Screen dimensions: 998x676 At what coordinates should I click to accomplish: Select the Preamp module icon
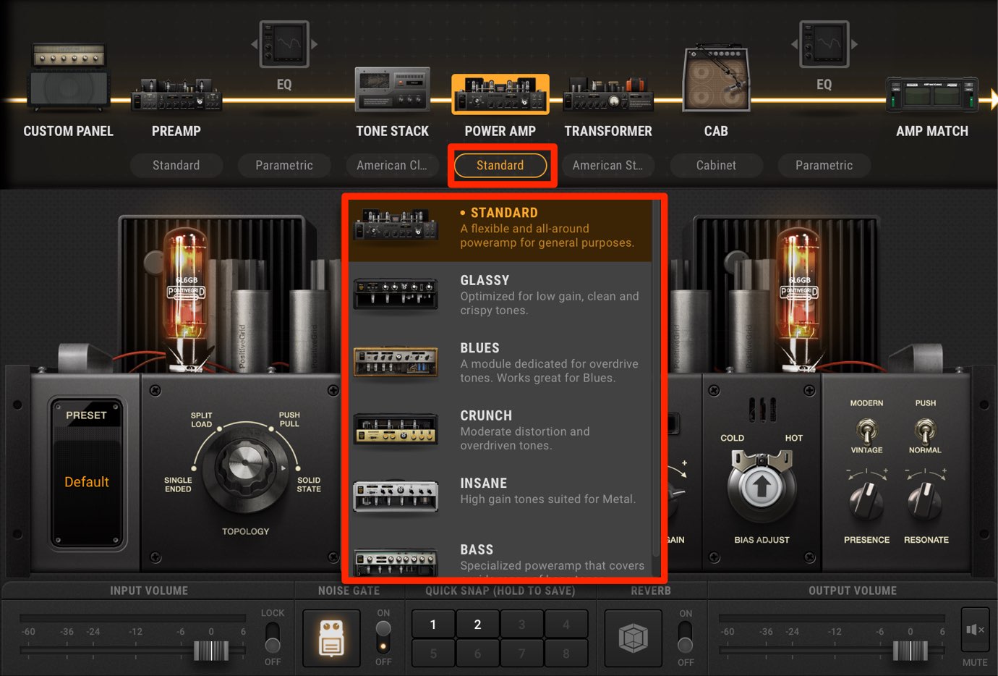(x=176, y=94)
